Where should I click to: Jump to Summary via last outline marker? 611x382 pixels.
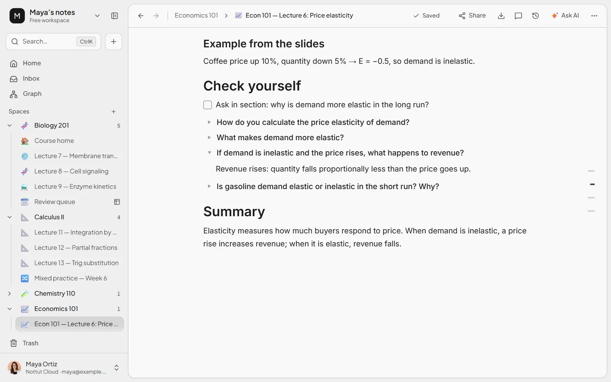tap(591, 211)
